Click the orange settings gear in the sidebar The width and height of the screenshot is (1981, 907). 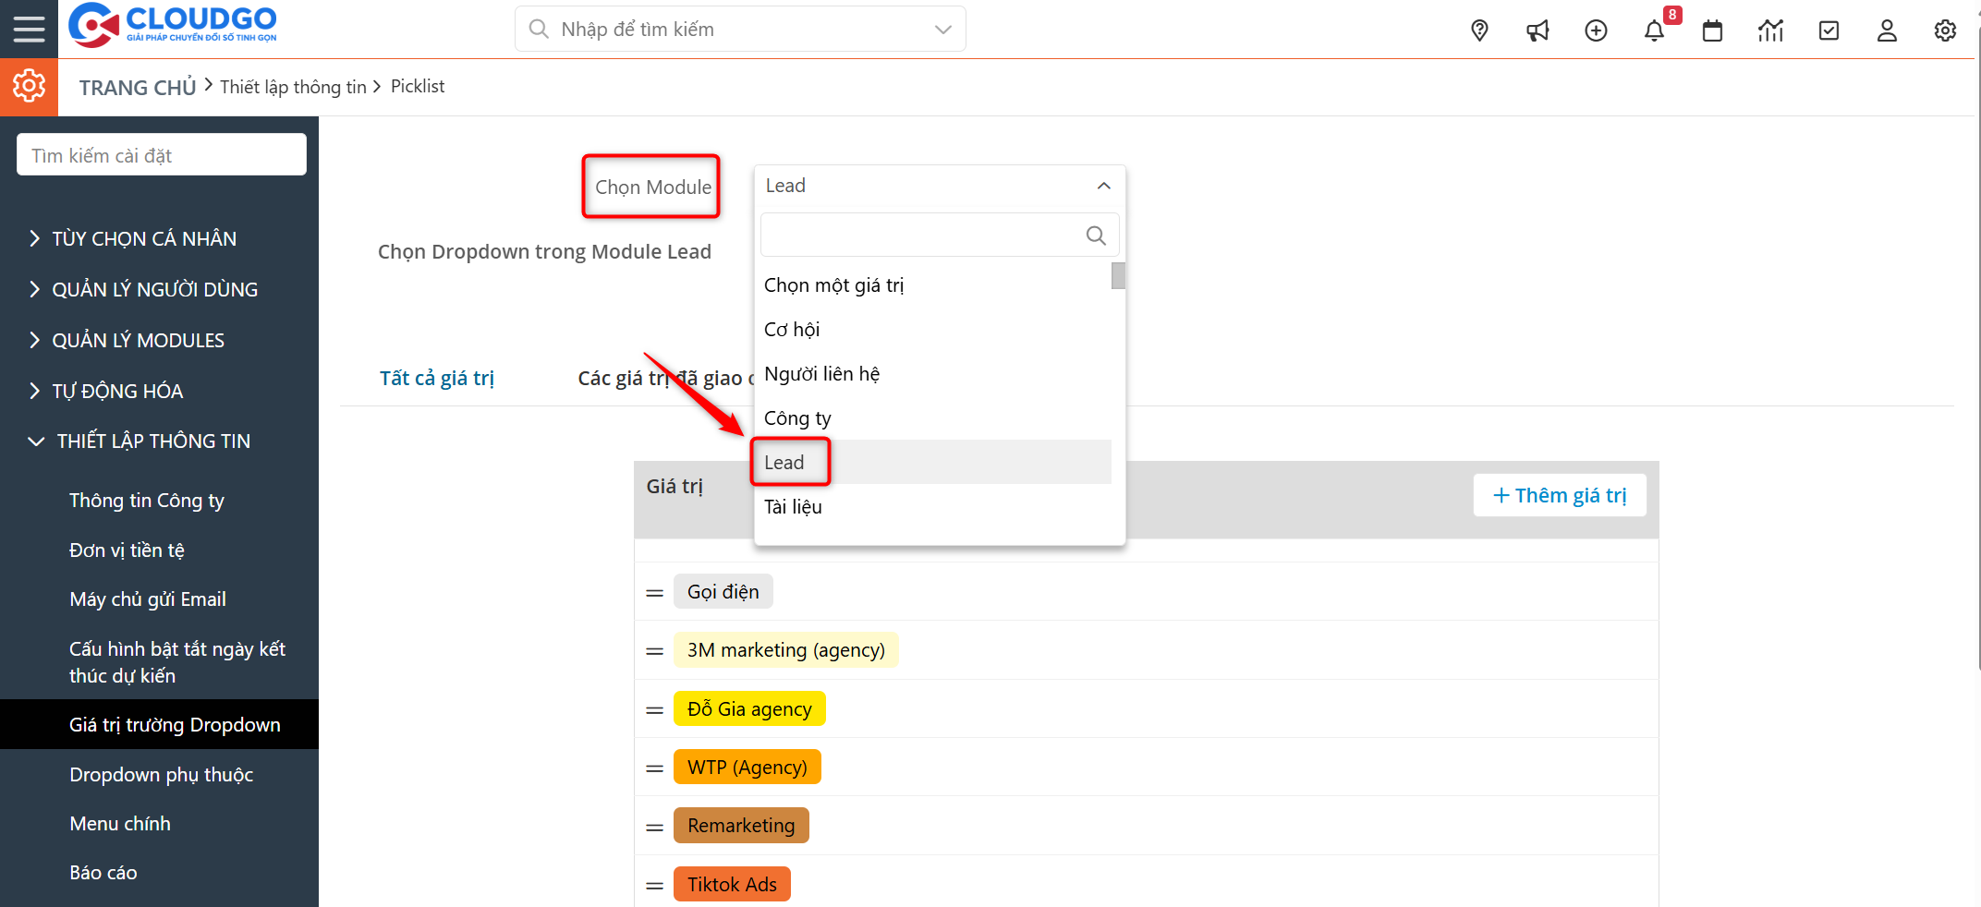coord(29,86)
